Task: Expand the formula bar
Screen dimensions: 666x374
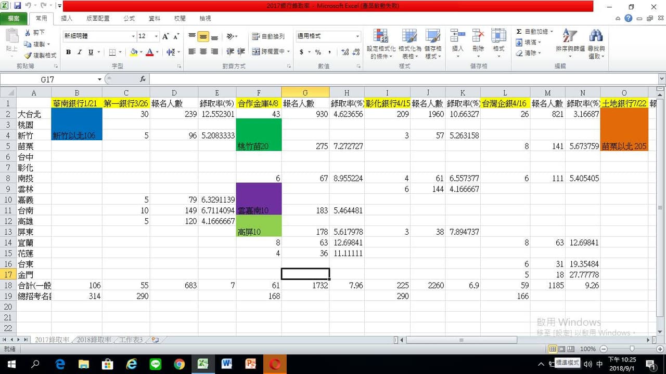Action: point(661,79)
